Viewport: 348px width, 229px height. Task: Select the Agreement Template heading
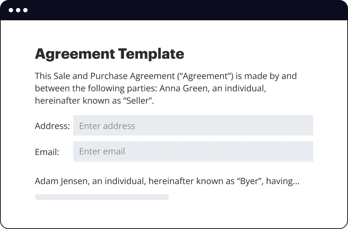pos(109,54)
